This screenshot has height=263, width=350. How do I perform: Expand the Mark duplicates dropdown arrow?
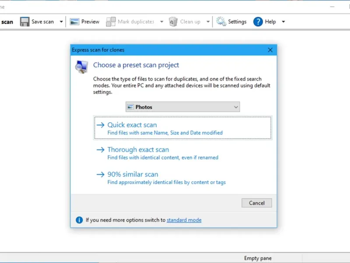[x=161, y=21]
